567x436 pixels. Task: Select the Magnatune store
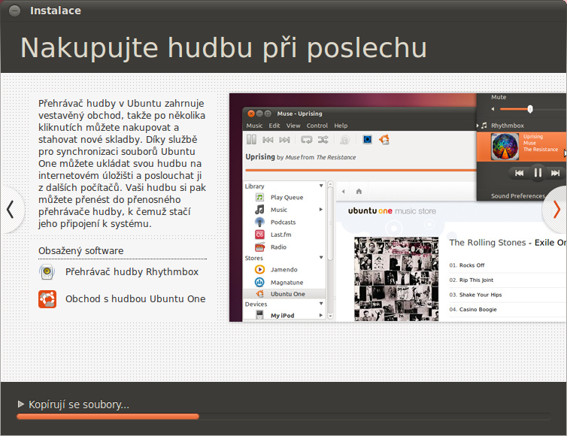[287, 283]
